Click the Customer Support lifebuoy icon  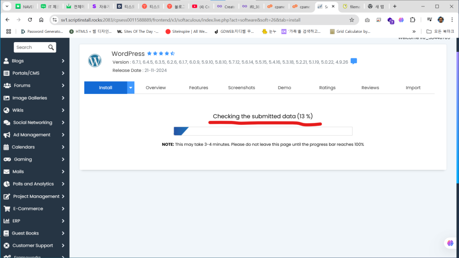[6, 245]
